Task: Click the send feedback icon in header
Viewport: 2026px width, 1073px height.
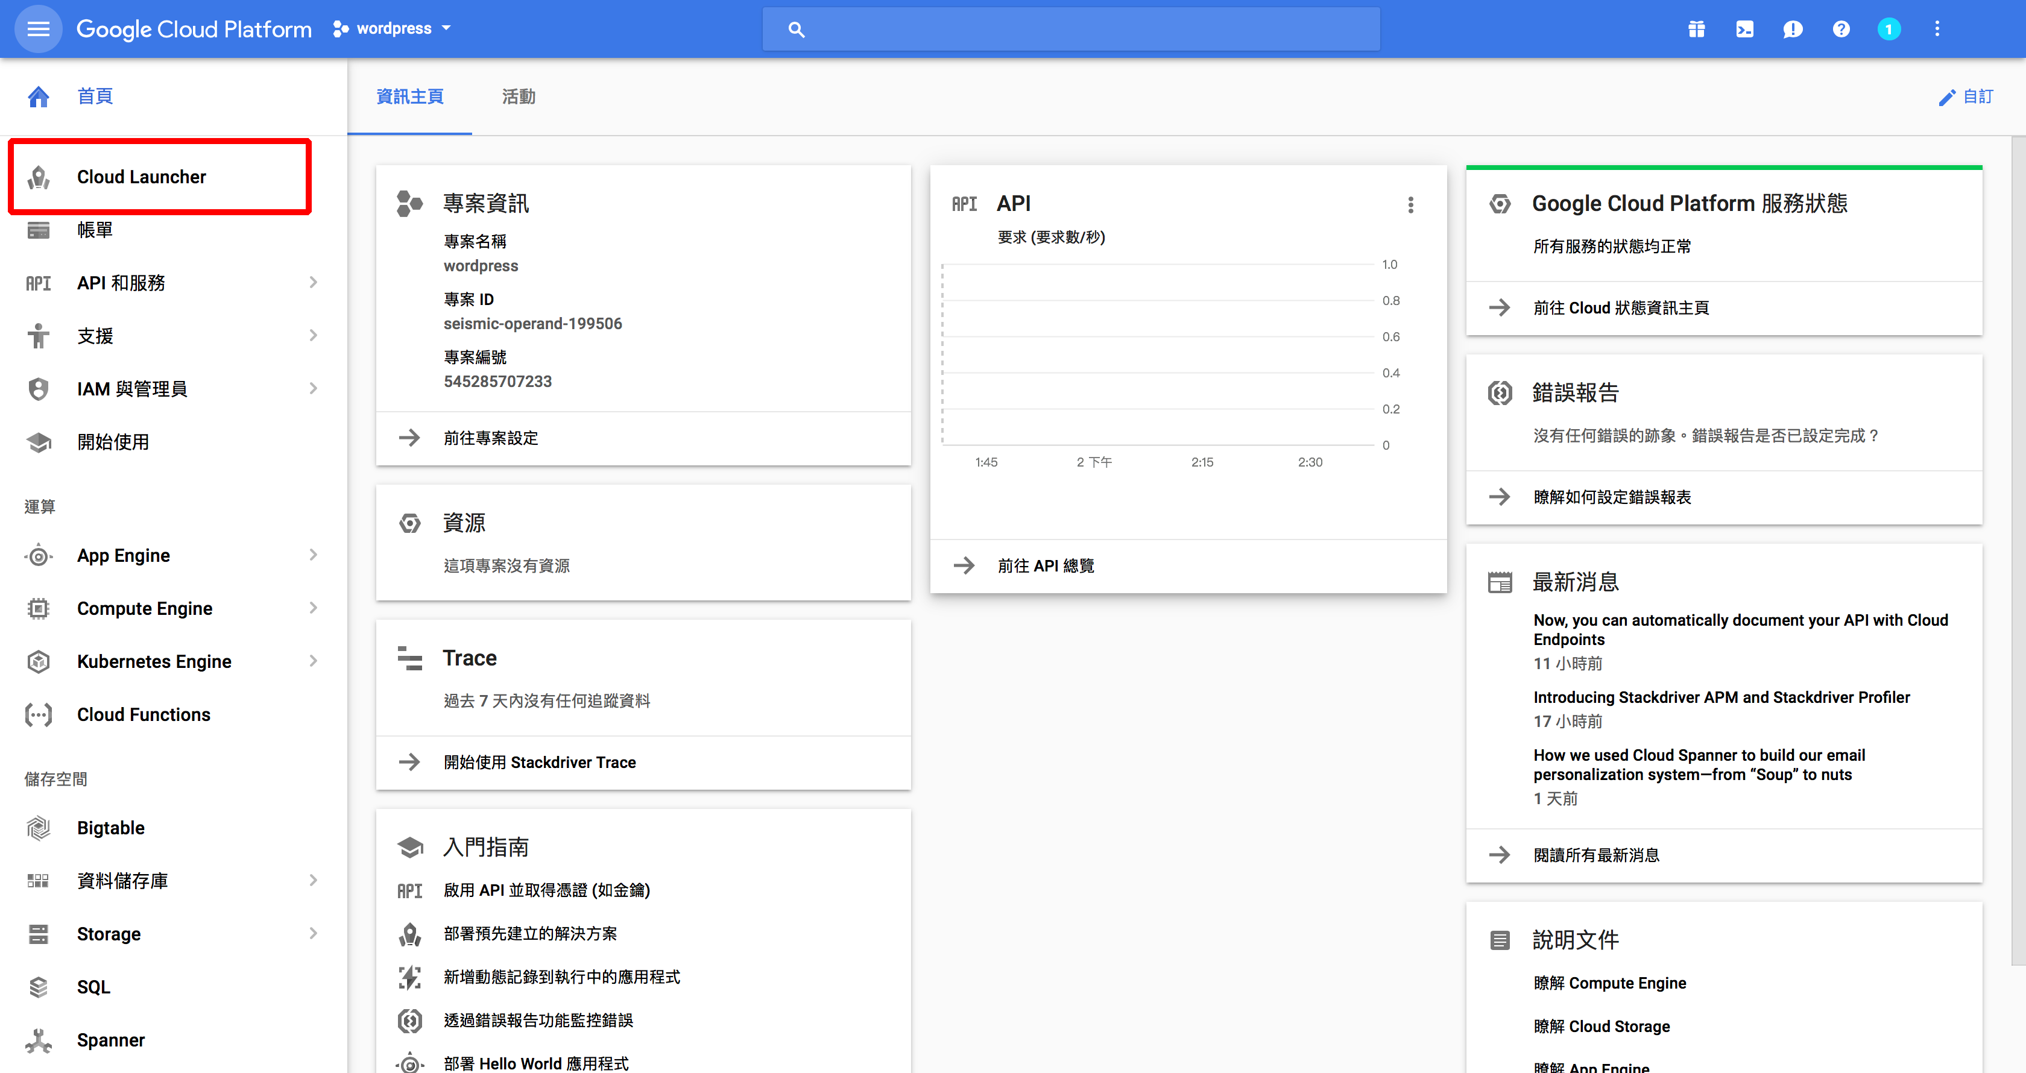Action: (x=1793, y=29)
